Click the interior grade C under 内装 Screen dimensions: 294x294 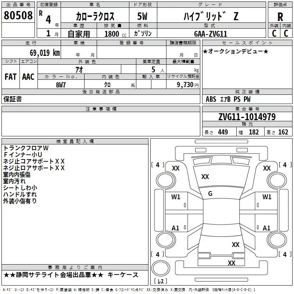(x=286, y=33)
